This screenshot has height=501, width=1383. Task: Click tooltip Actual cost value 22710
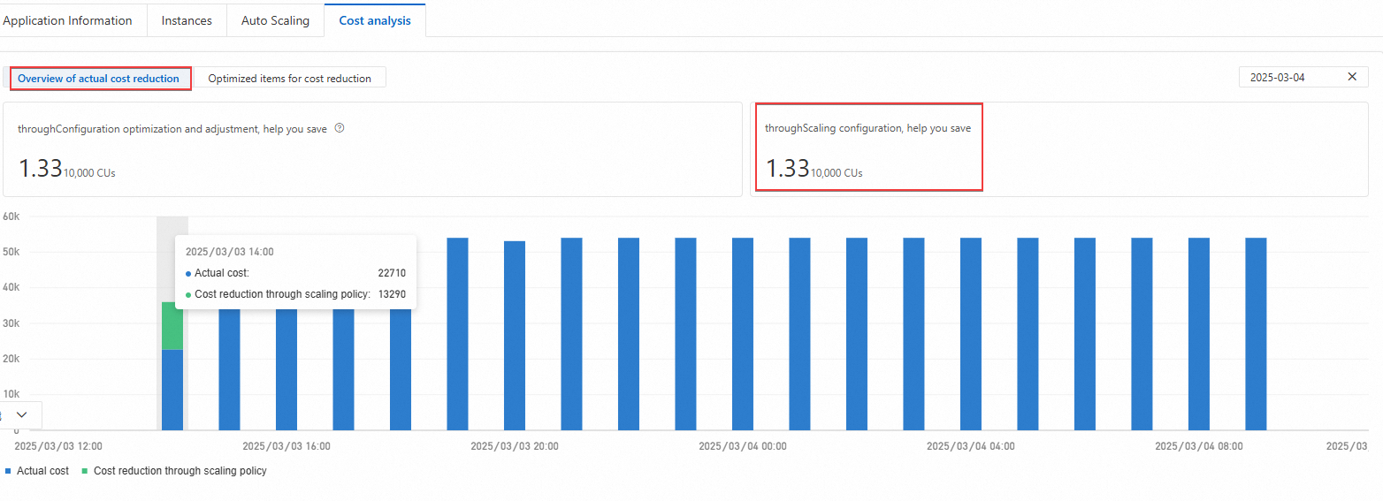point(392,273)
